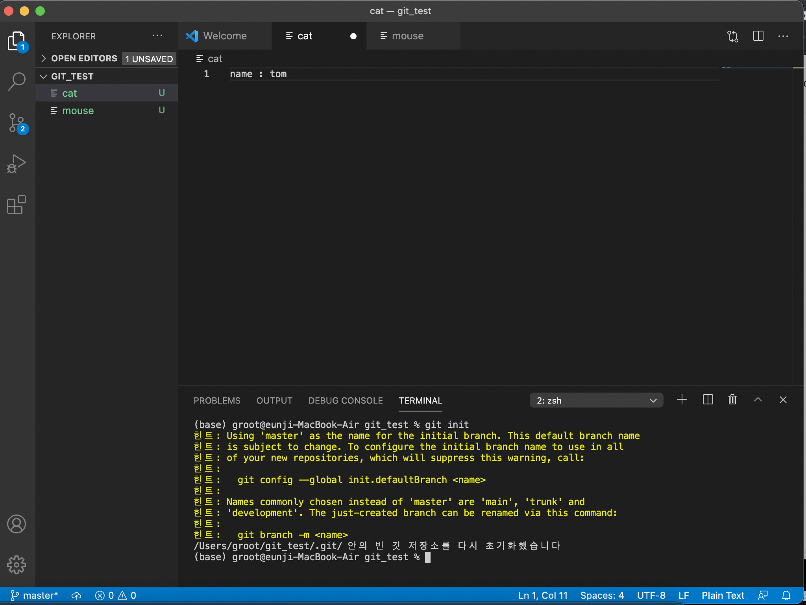The width and height of the screenshot is (806, 605).
Task: Open the Extensions view
Action: 17,205
